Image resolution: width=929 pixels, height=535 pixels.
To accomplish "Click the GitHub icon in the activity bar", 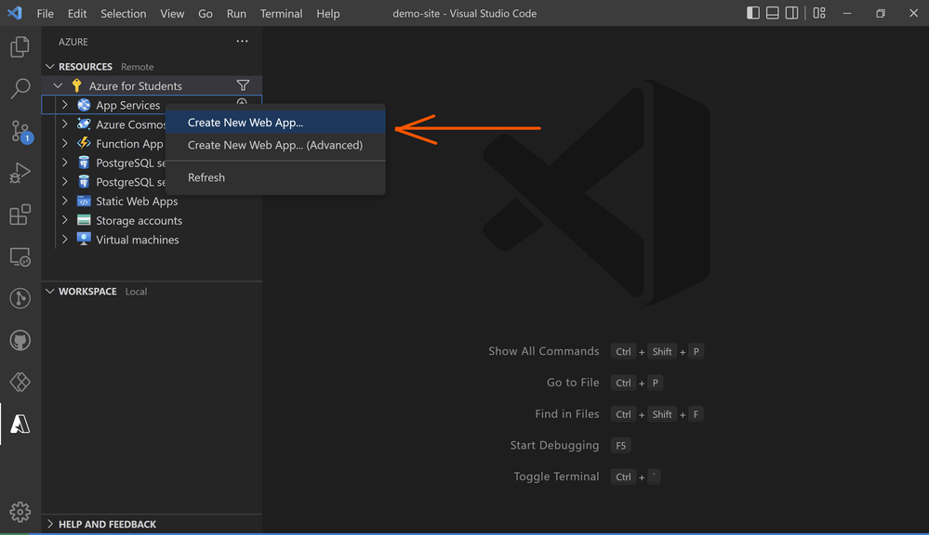I will [20, 340].
